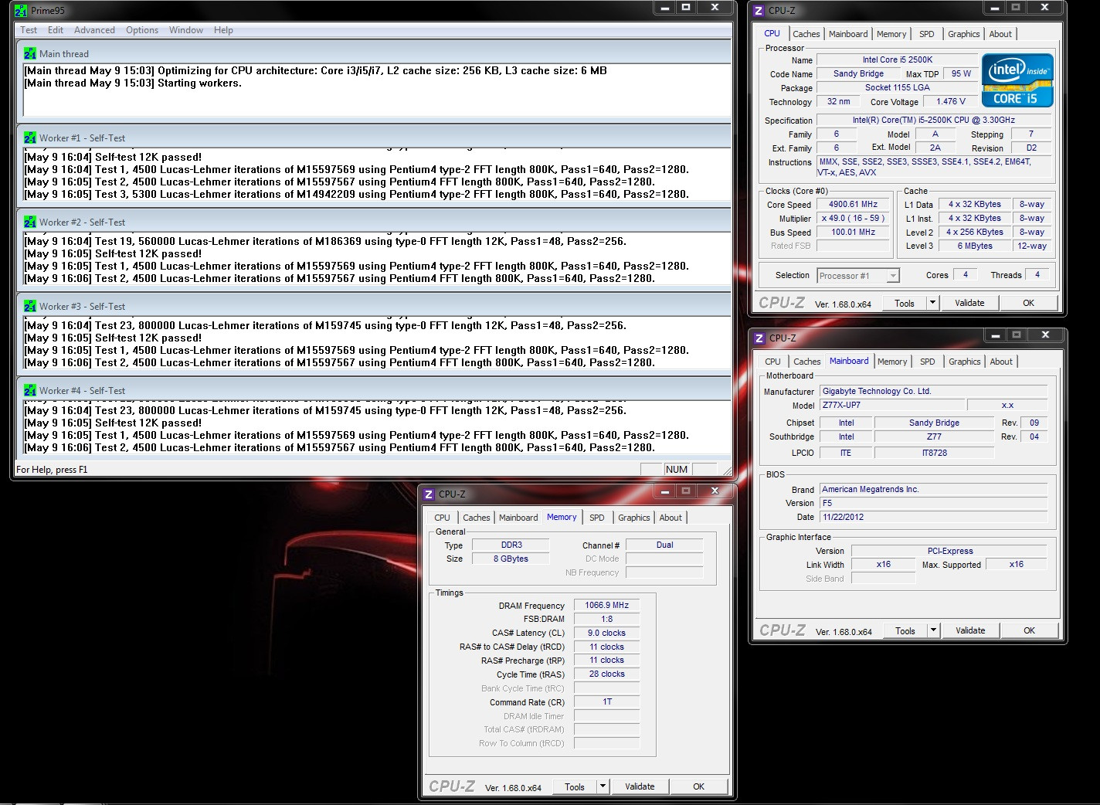Click Tools button in Mainboard CPU-Z window
The width and height of the screenshot is (1100, 805).
(x=905, y=630)
